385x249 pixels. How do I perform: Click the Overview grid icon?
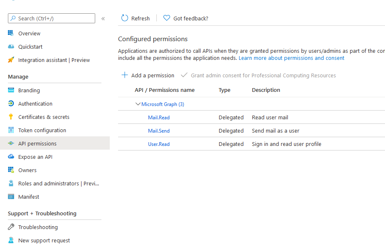pos(11,33)
